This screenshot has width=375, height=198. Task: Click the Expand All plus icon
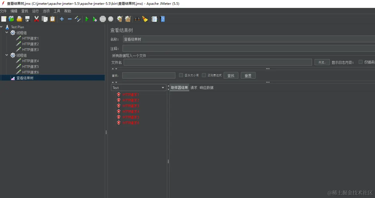62,19
